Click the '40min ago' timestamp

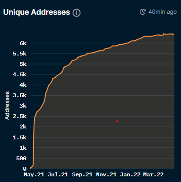(163, 12)
